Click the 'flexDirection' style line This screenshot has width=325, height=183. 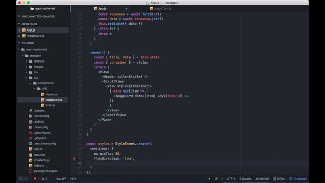click(x=114, y=158)
